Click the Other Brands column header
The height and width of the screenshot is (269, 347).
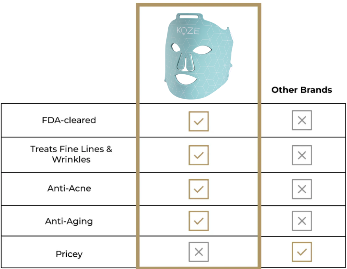[302, 90]
